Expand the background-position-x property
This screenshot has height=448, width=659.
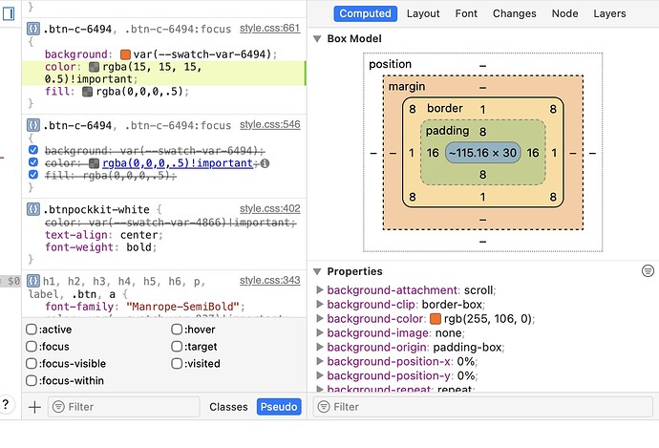click(319, 361)
